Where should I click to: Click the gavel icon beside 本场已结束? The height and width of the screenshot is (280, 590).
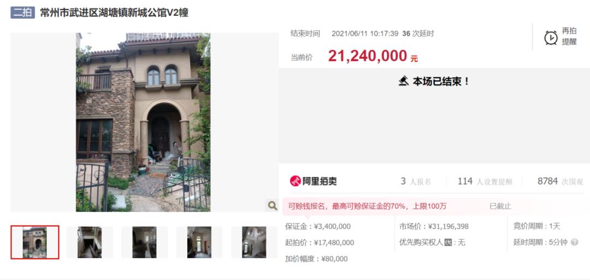403,81
